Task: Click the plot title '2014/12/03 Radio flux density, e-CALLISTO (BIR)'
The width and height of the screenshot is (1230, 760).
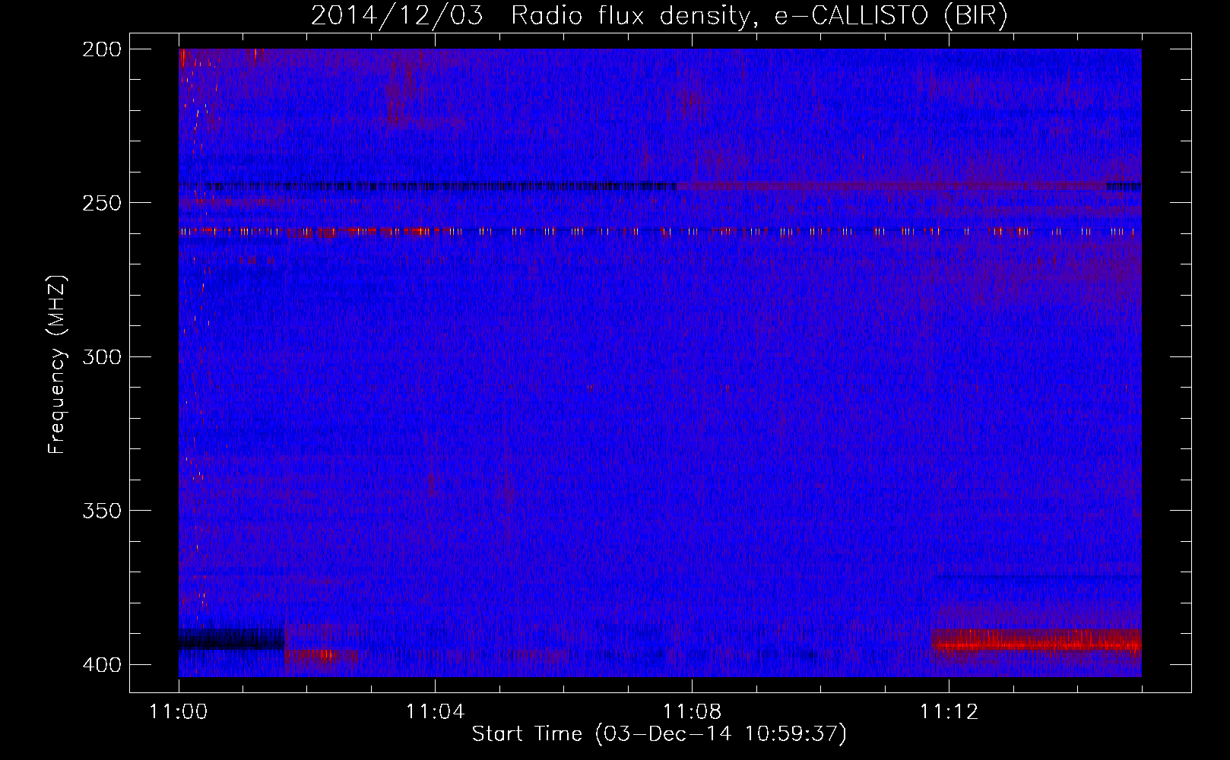Action: click(659, 15)
